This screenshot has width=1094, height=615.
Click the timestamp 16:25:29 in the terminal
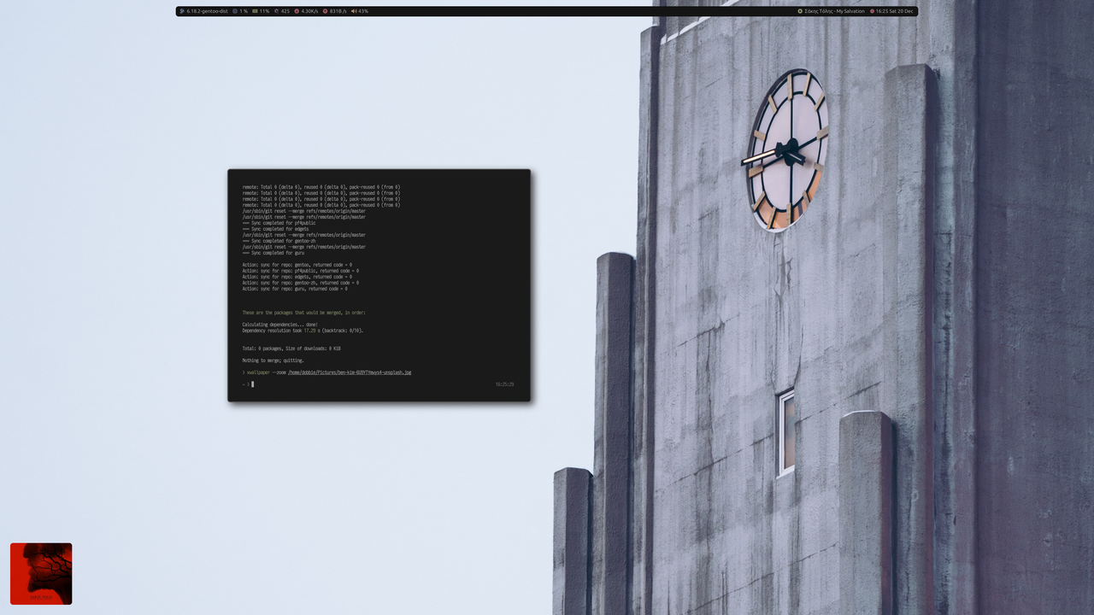tap(504, 384)
